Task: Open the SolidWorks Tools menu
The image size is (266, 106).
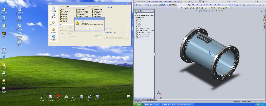Action: click(165, 2)
